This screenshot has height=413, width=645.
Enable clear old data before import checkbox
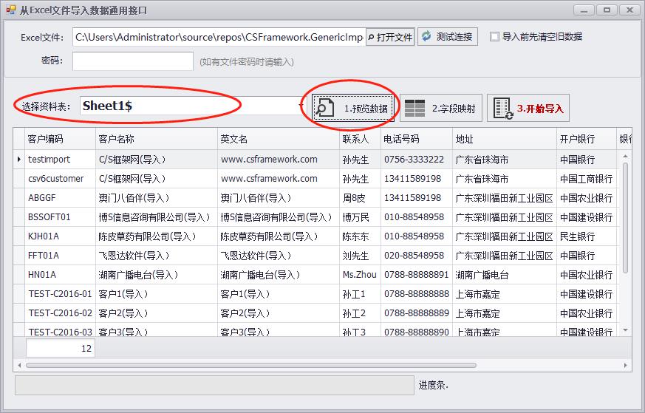(494, 36)
